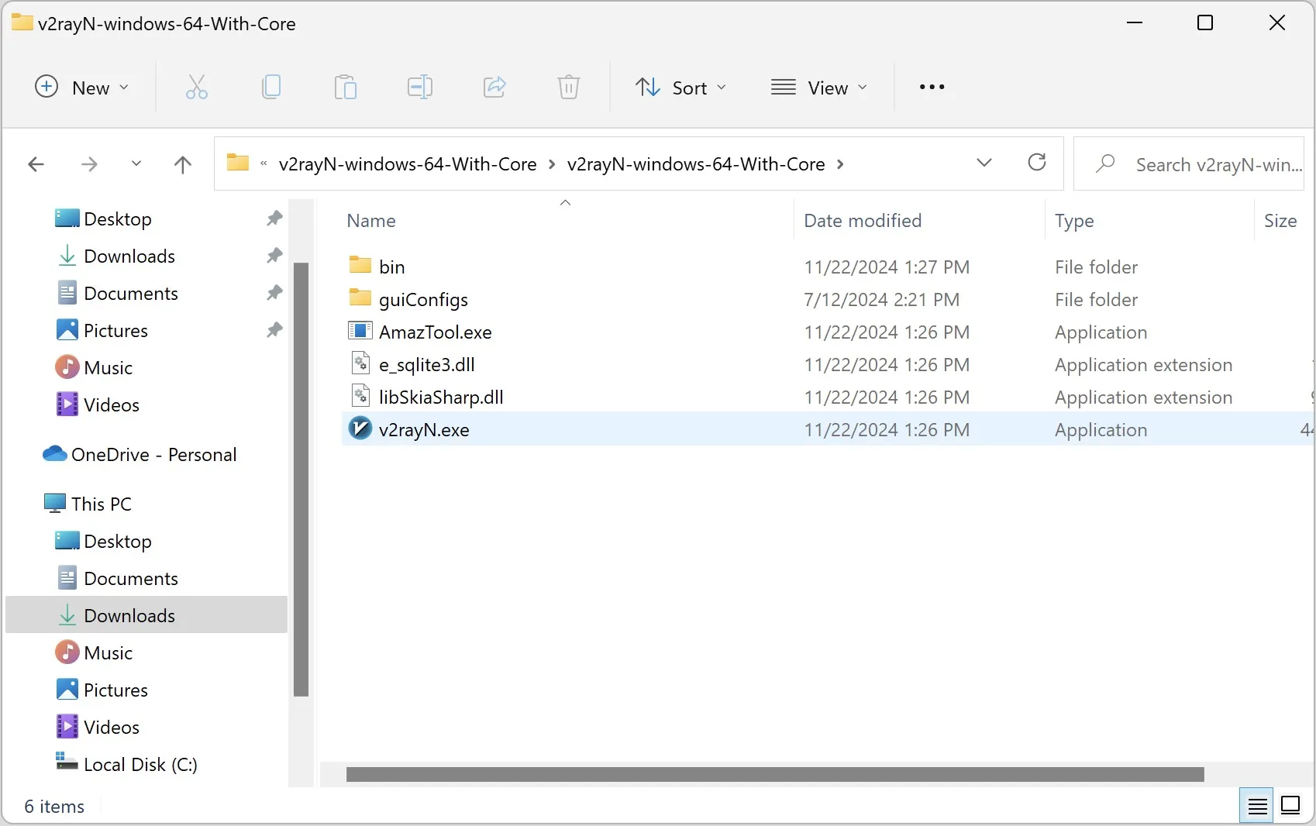Switch to large thumbnails view icon

(x=1291, y=806)
